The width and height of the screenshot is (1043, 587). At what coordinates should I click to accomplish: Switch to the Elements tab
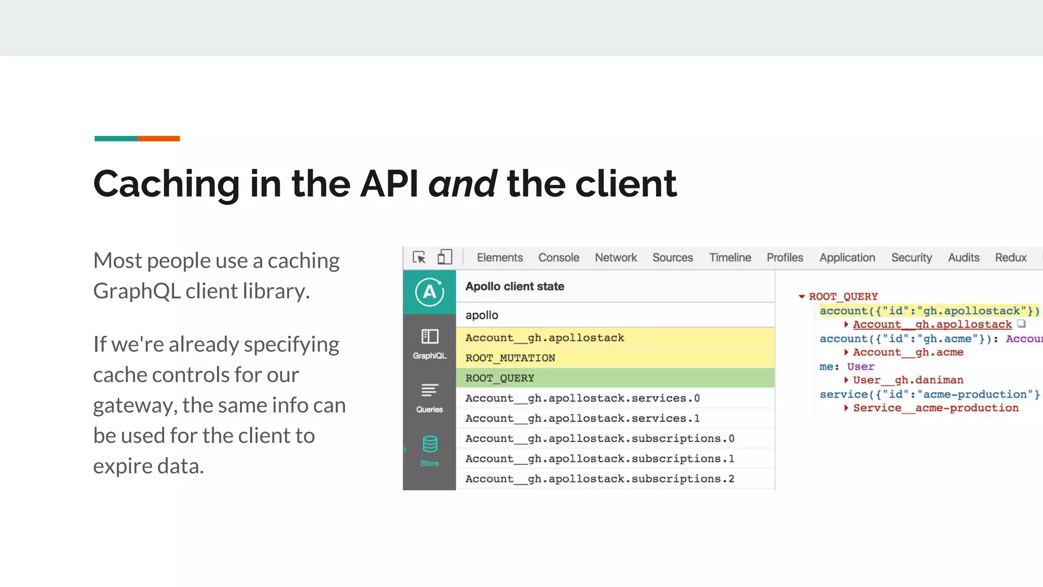click(500, 257)
